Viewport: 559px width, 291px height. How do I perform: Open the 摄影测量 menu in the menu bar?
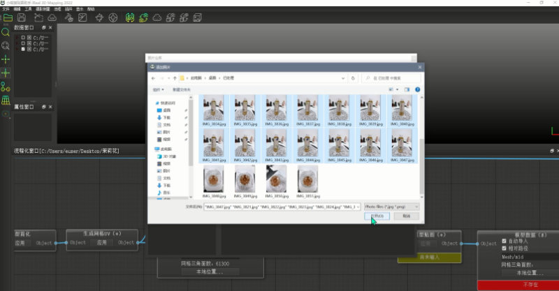(x=43, y=9)
